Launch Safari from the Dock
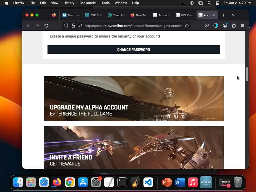This screenshot has height=192, width=256. tap(44, 182)
